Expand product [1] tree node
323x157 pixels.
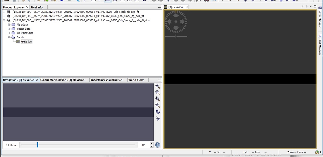point(4,12)
